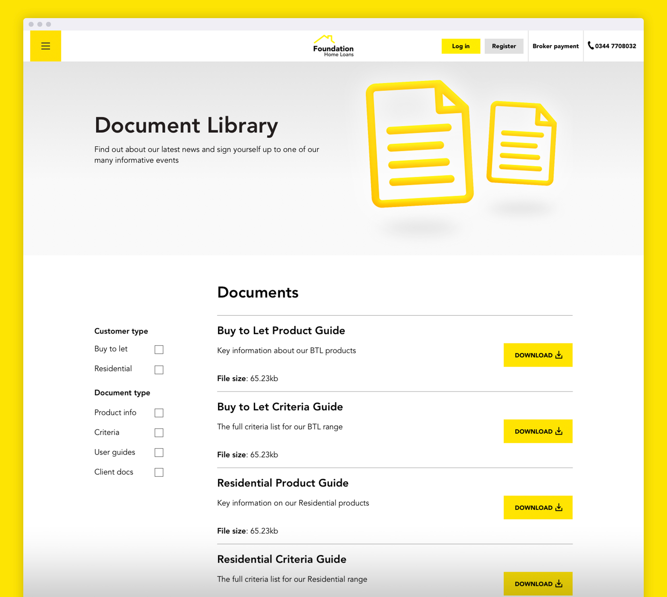Image resolution: width=667 pixels, height=597 pixels.
Task: Open the hamburger menu icon
Action: point(46,46)
